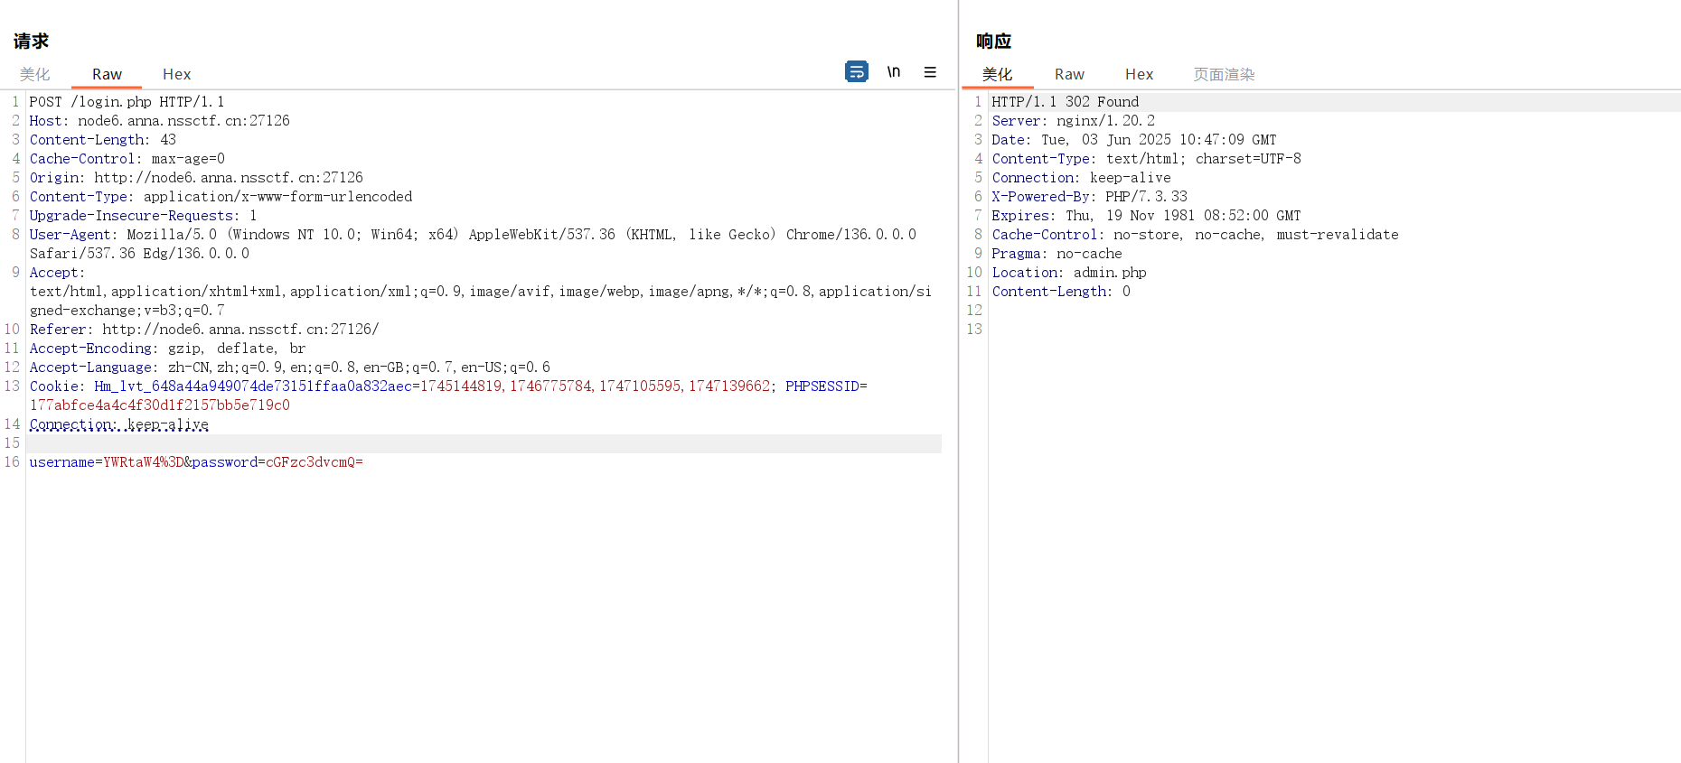The height and width of the screenshot is (763, 1681).
Task: Click the Location: admin.php response header
Action: pos(1068,273)
